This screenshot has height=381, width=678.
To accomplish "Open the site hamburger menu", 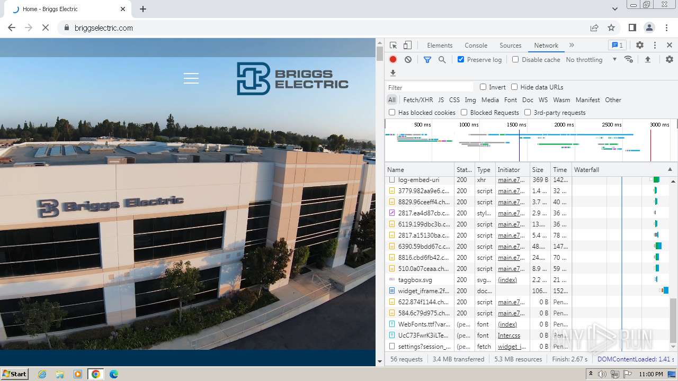I will (x=191, y=78).
